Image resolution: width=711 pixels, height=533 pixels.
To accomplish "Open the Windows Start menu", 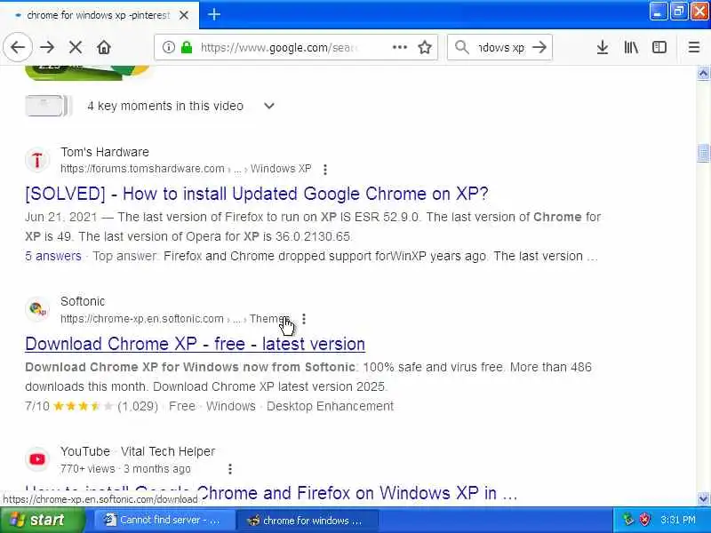I will coord(43,520).
